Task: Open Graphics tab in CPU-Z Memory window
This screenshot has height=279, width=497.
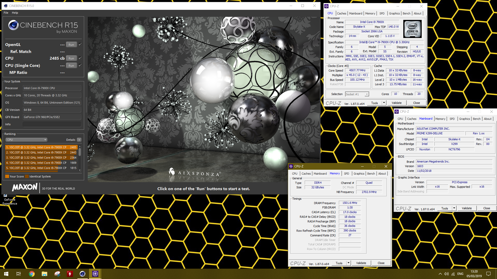Action: point(359,174)
